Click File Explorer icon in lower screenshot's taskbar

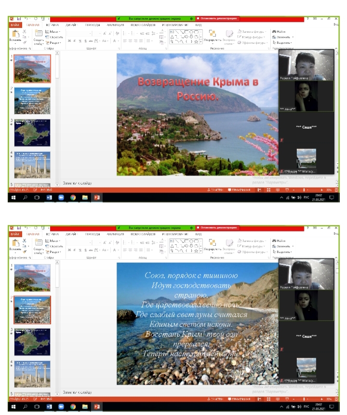[85, 407]
